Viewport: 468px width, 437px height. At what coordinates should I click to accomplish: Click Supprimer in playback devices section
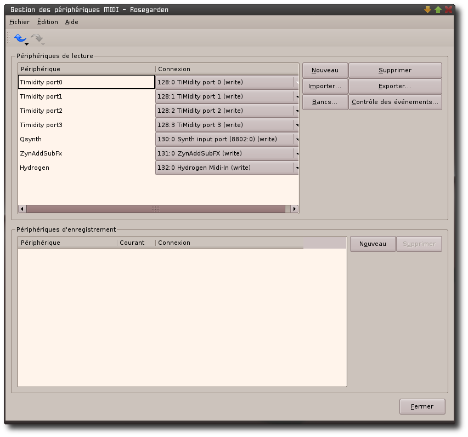[x=395, y=70]
